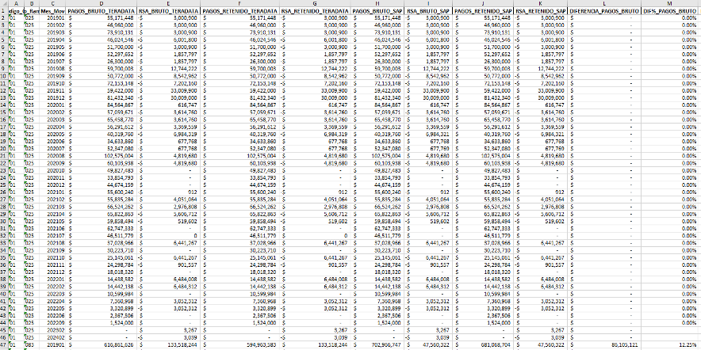
Task: Select 3,039 under RSA_RETENIDO_SAP
Action: 541,337
